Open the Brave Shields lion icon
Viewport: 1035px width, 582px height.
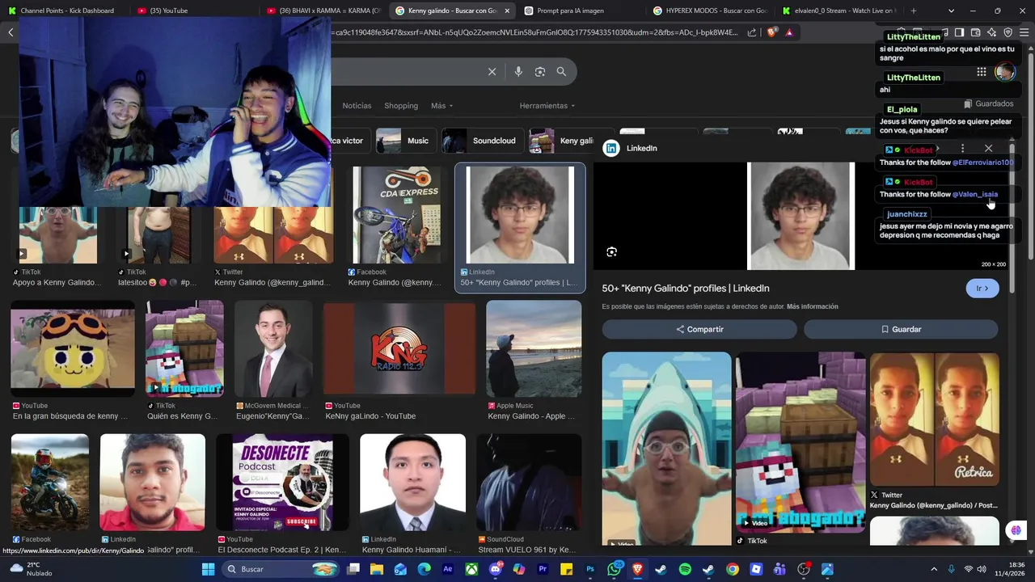(x=771, y=32)
